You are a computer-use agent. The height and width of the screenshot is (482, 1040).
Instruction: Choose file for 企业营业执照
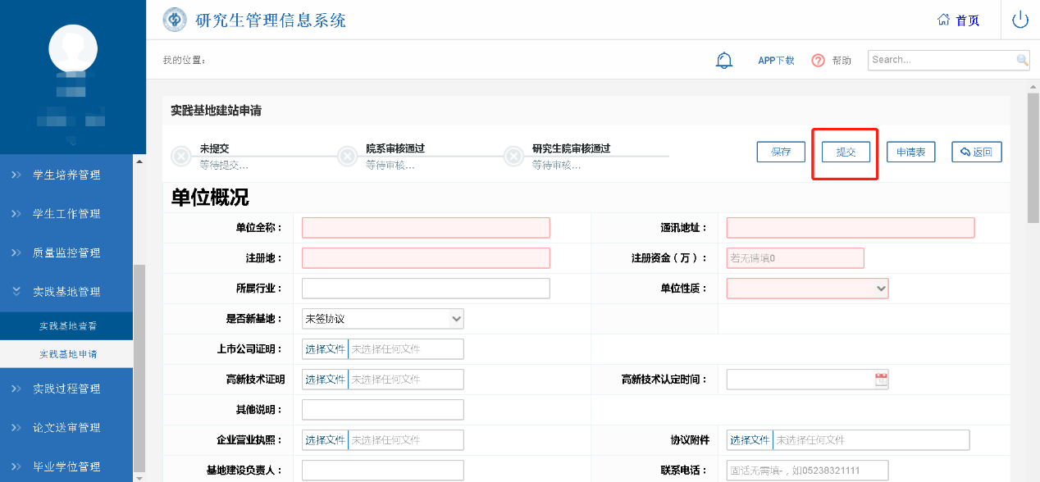[x=326, y=440]
